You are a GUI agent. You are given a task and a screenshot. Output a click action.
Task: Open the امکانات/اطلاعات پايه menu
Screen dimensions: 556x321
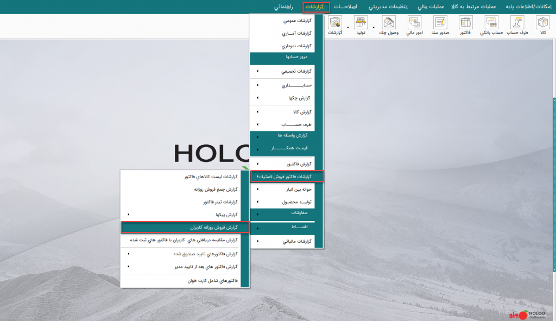pyautogui.click(x=528, y=7)
